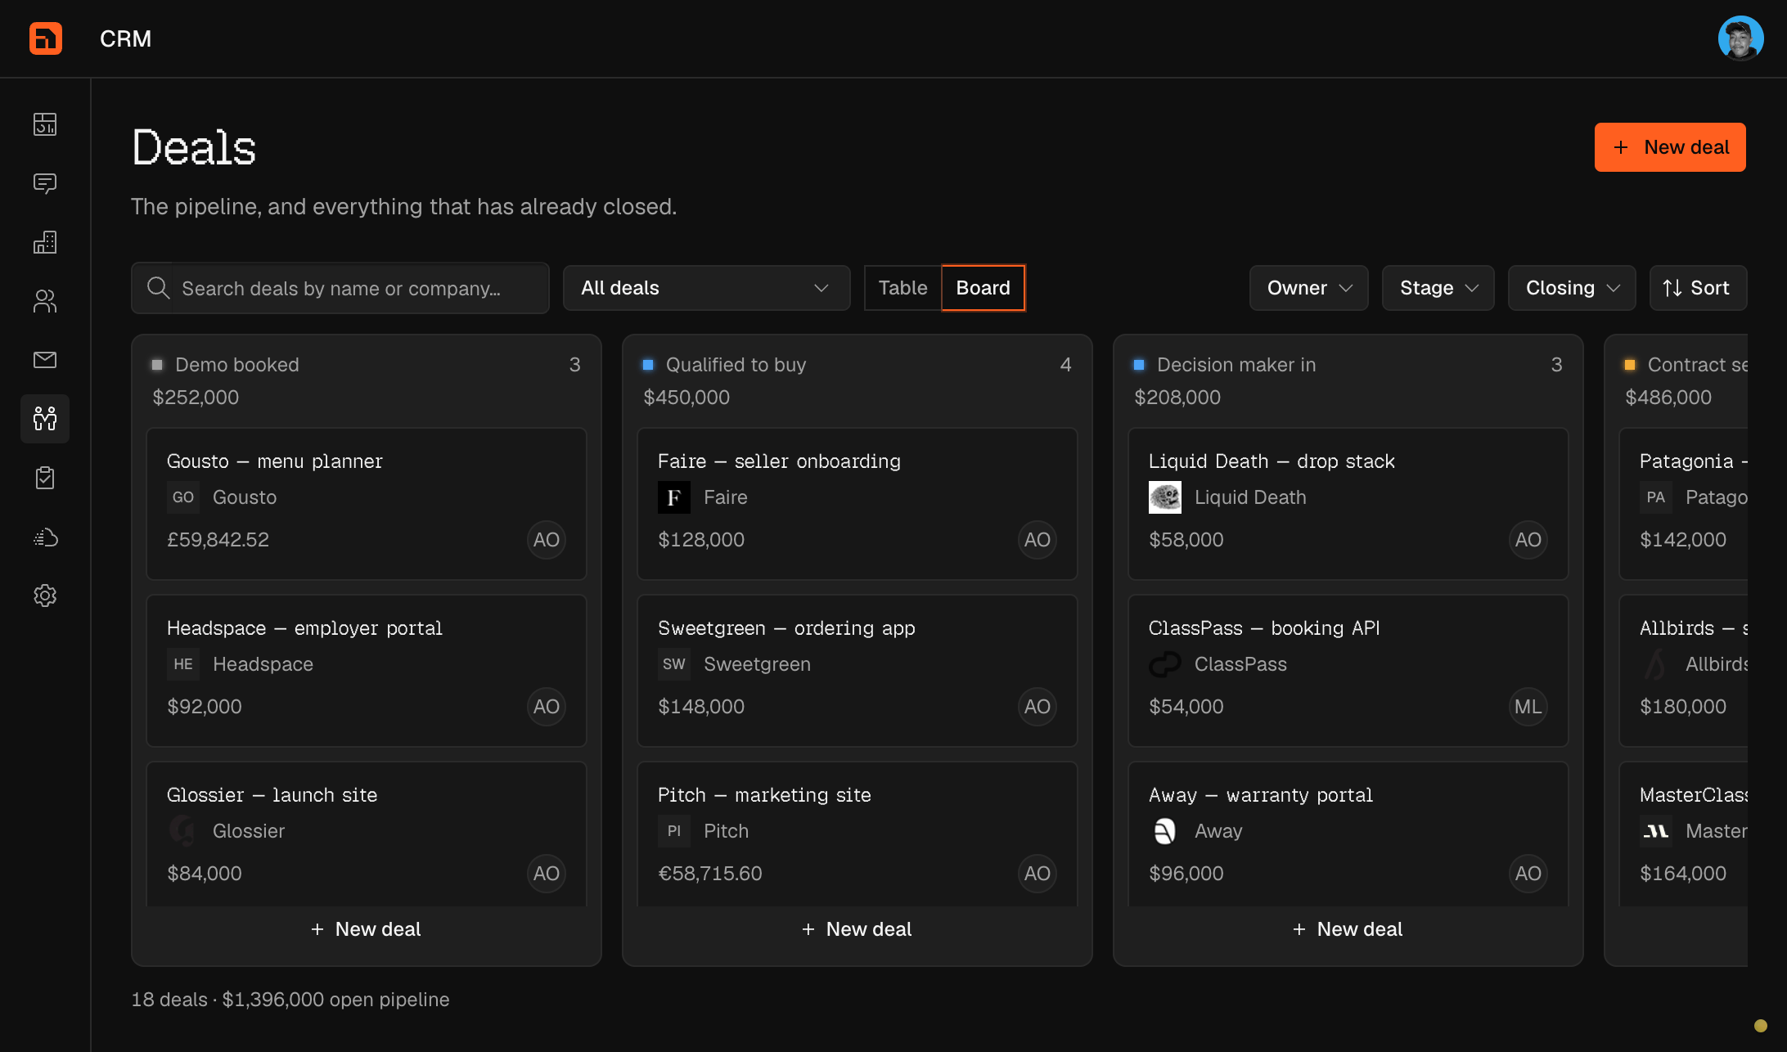
Task: Click the $180,000 Allbirds deal amount
Action: pyautogui.click(x=1683, y=707)
